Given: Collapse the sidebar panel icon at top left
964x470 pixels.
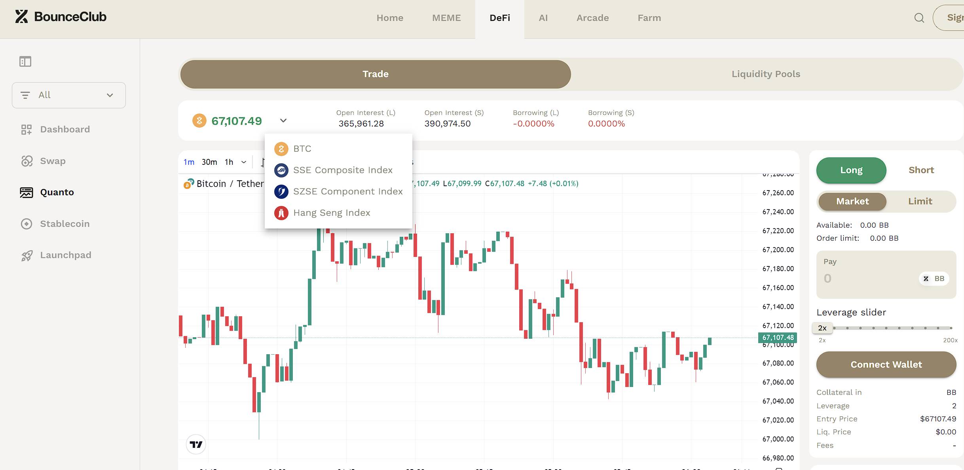Looking at the screenshot, I should click(x=25, y=61).
